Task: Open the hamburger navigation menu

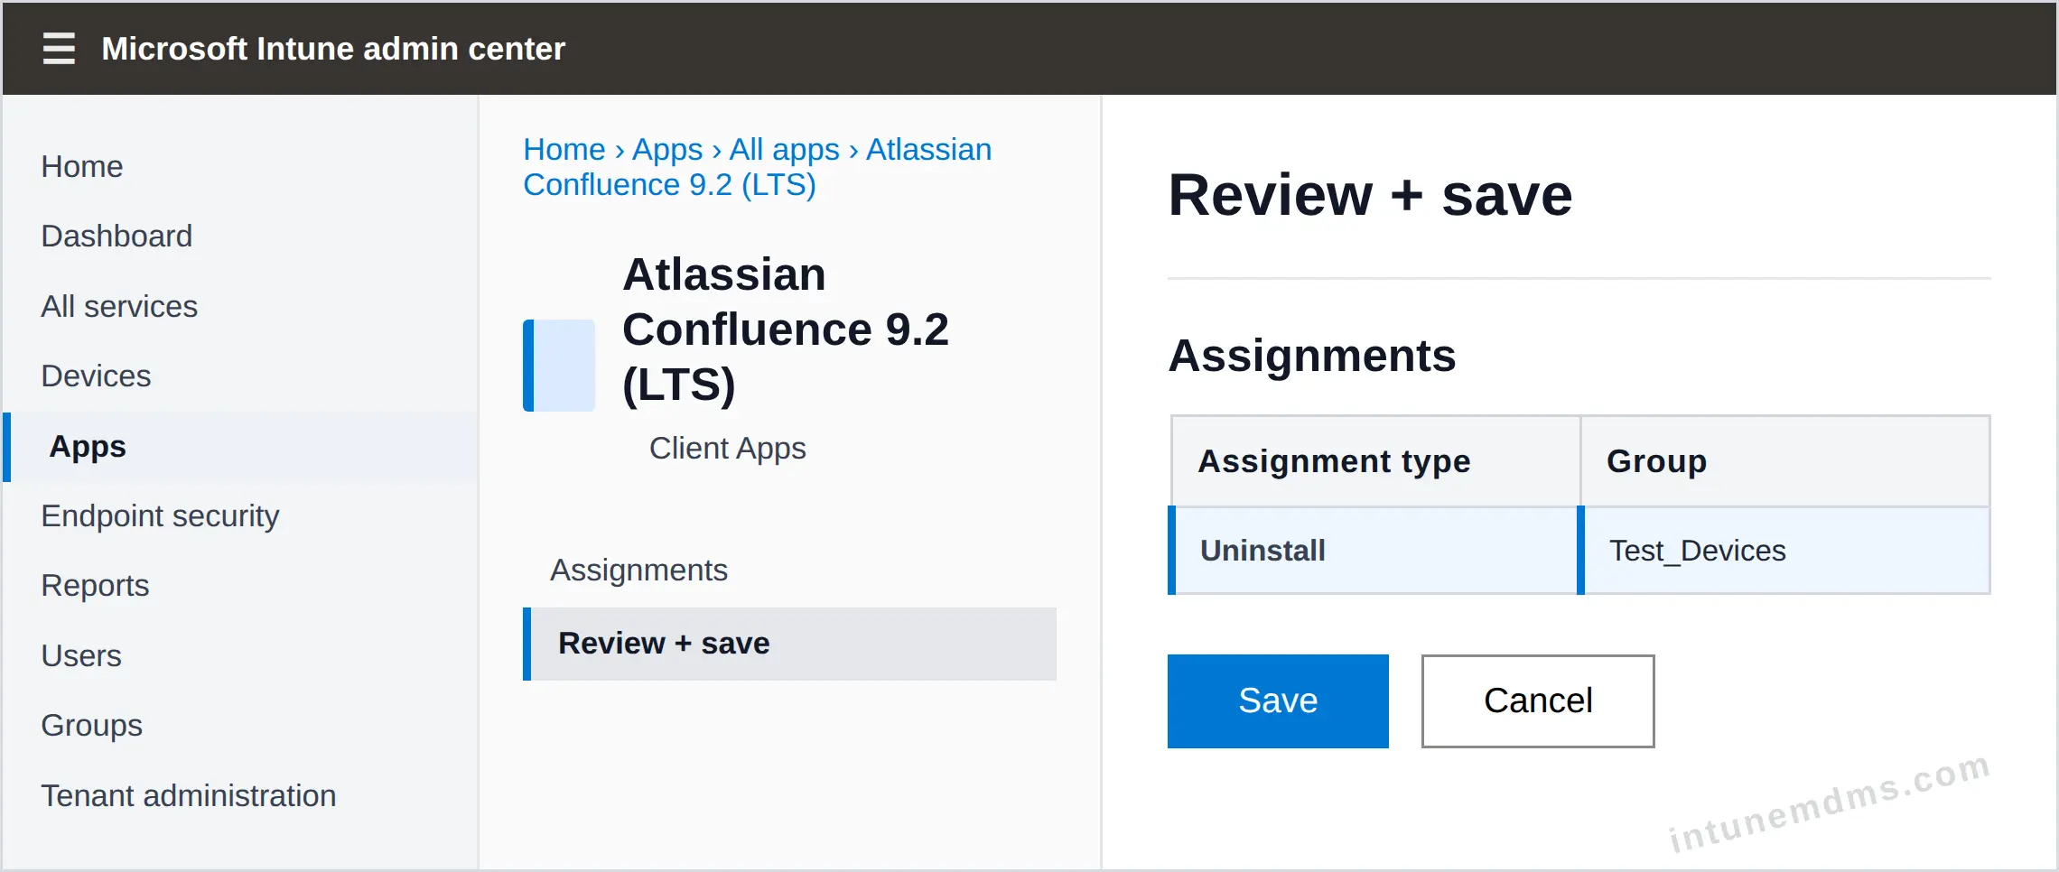Action: pyautogui.click(x=59, y=48)
